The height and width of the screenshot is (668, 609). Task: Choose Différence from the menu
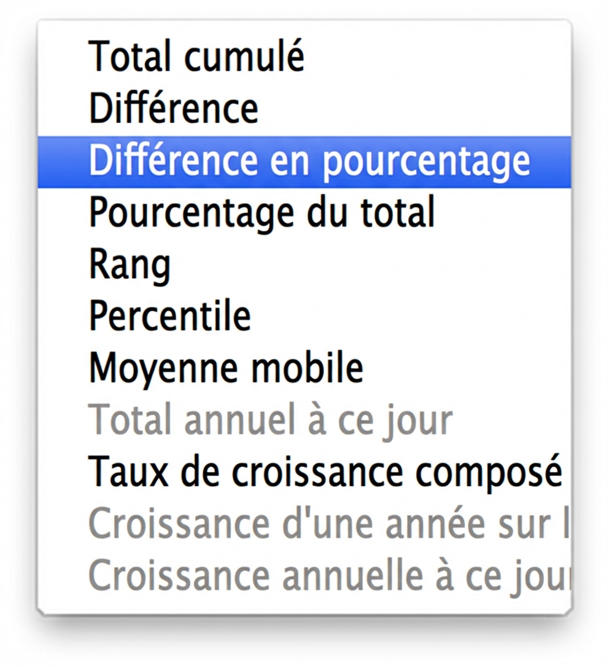coord(304,109)
